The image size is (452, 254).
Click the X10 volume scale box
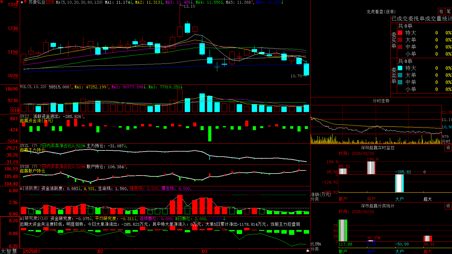[x=15, y=110]
